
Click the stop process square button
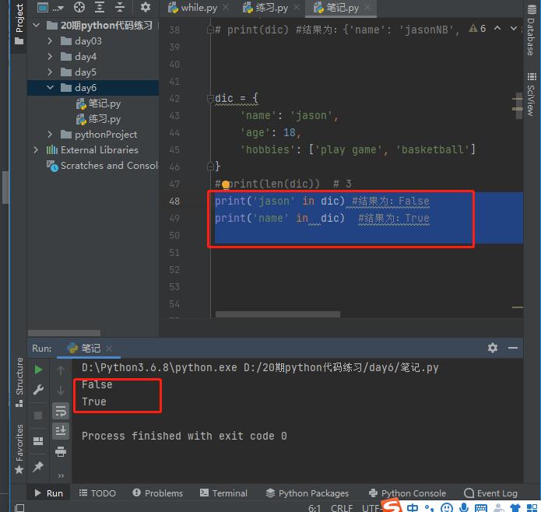[x=38, y=416]
